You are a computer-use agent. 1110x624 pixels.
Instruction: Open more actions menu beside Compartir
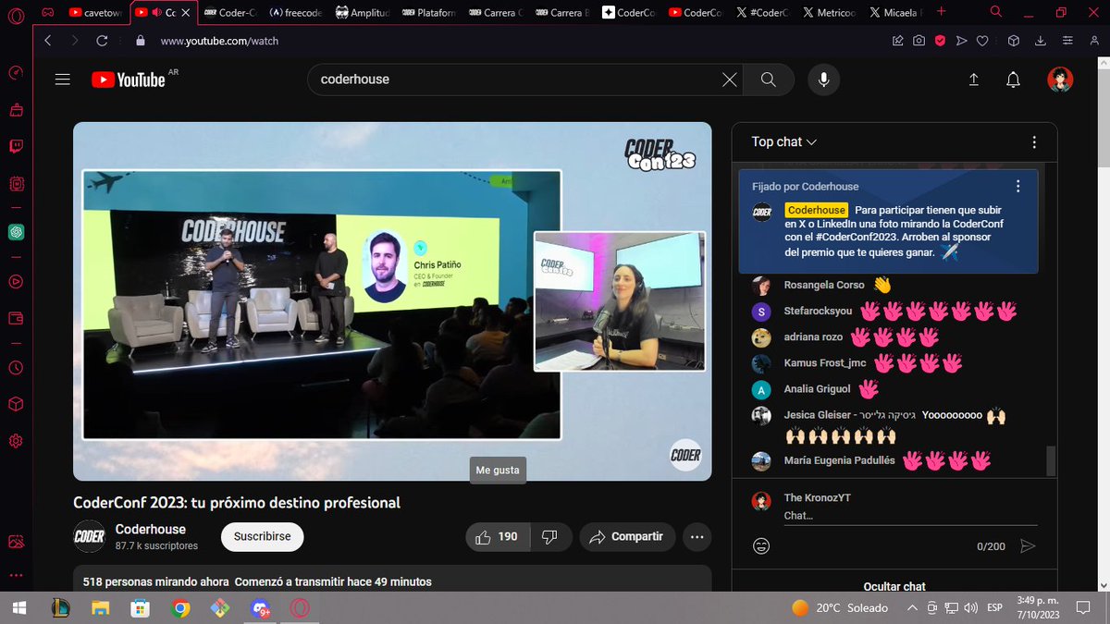coord(697,537)
